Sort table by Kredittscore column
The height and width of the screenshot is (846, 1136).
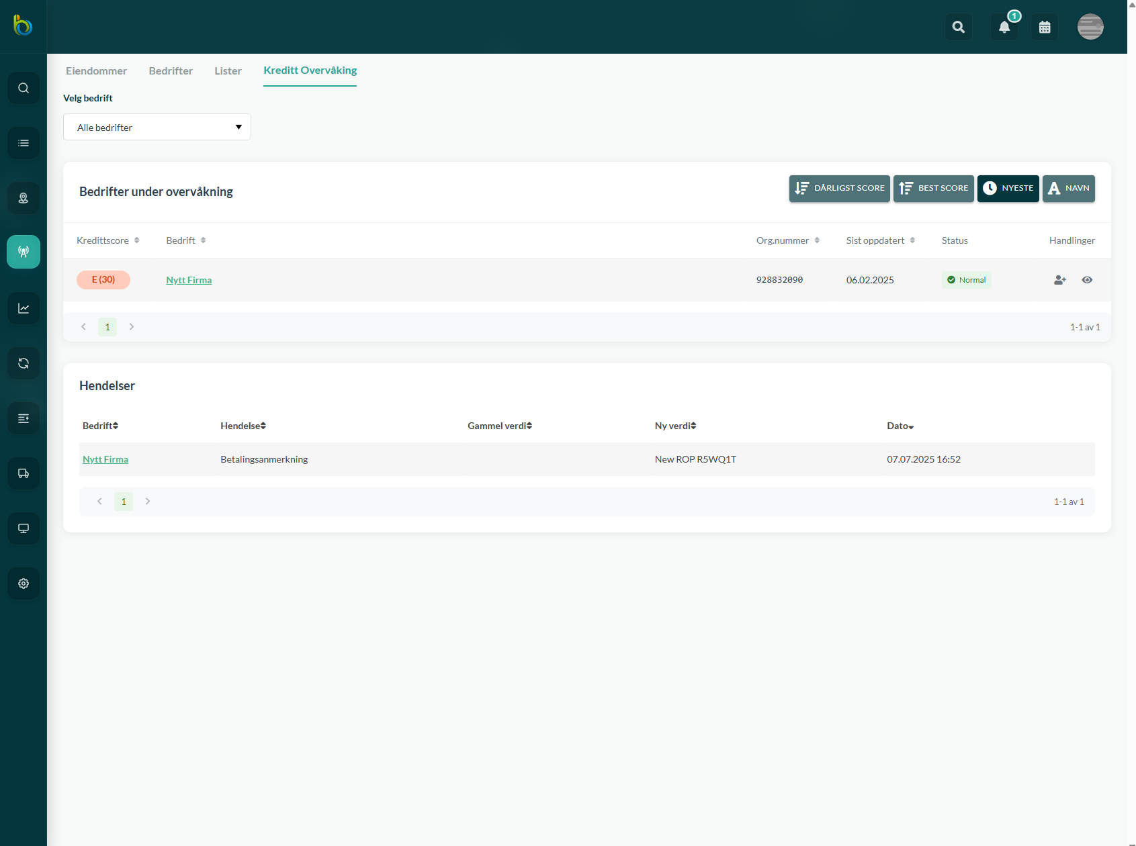pyautogui.click(x=107, y=240)
